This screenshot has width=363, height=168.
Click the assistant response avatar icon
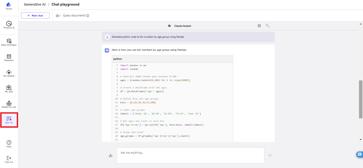107,50
